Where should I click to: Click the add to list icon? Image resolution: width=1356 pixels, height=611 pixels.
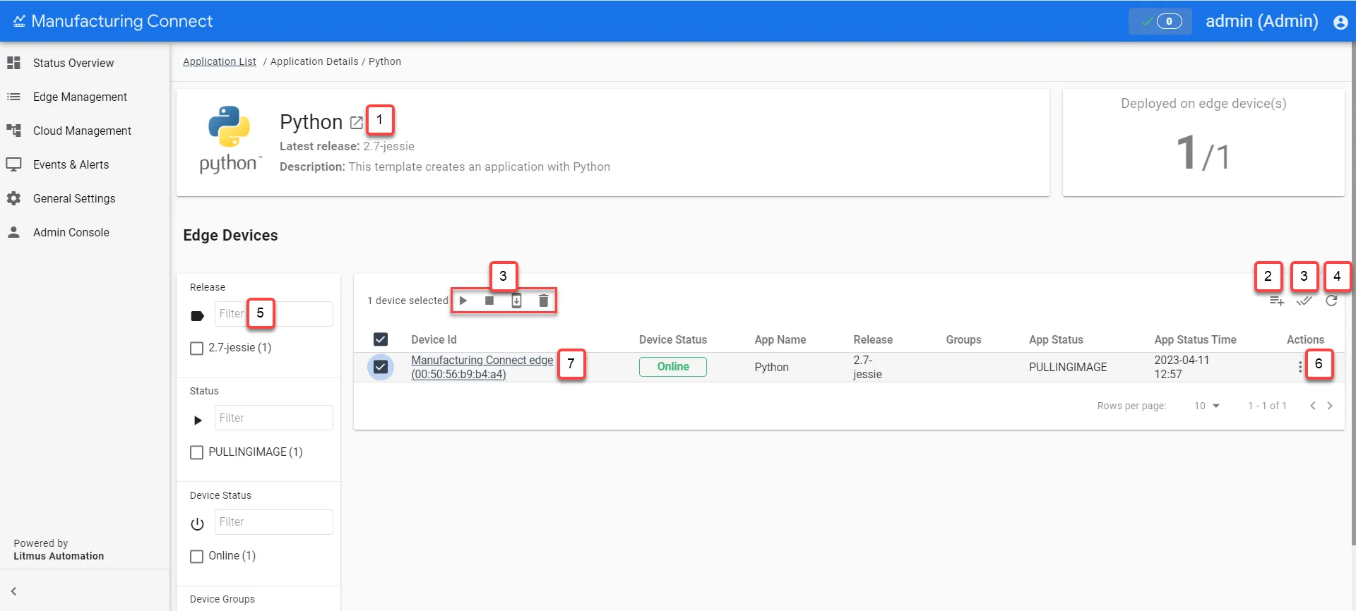click(1277, 301)
